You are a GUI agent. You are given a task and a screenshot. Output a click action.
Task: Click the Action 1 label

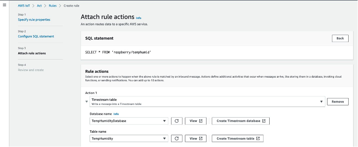[x=91, y=93]
